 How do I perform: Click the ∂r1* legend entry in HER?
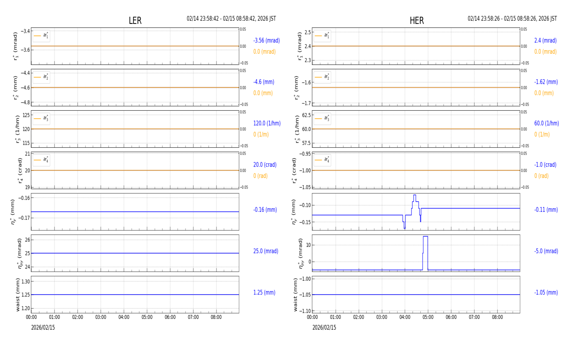coord(322,36)
